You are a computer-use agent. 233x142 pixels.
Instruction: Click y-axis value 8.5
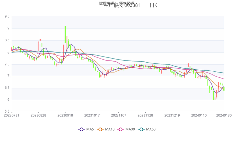click(7, 40)
